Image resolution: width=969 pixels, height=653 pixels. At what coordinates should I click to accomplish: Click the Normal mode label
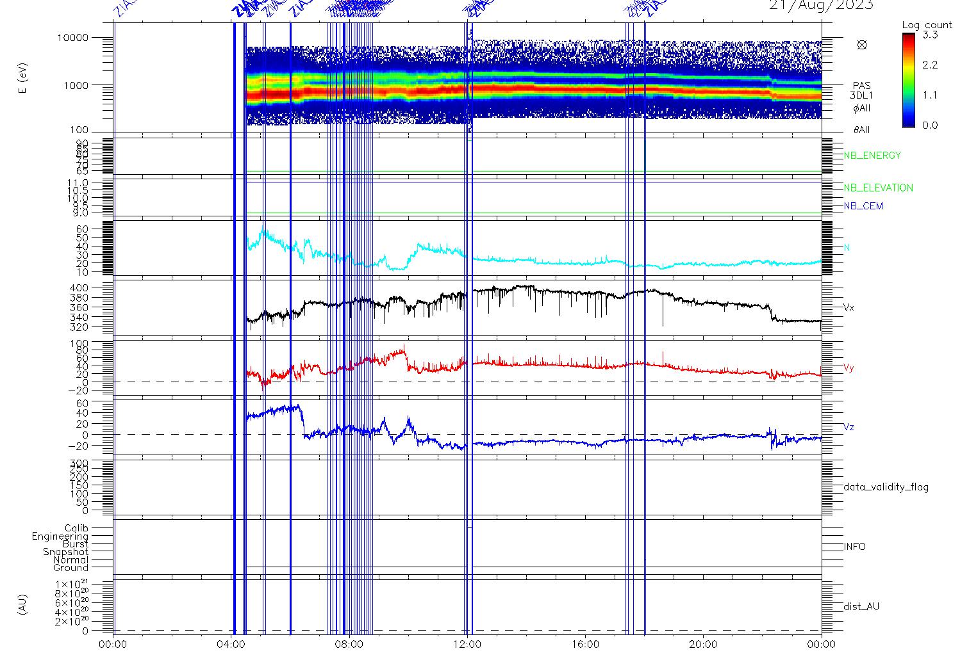coord(71,560)
